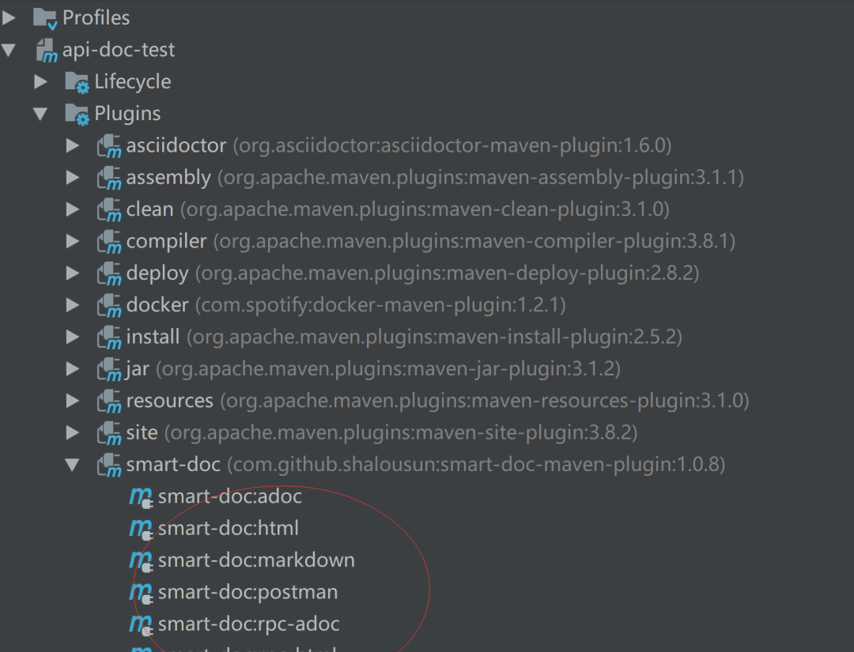The width and height of the screenshot is (854, 652).
Task: Expand the Profiles node
Action: (9, 18)
